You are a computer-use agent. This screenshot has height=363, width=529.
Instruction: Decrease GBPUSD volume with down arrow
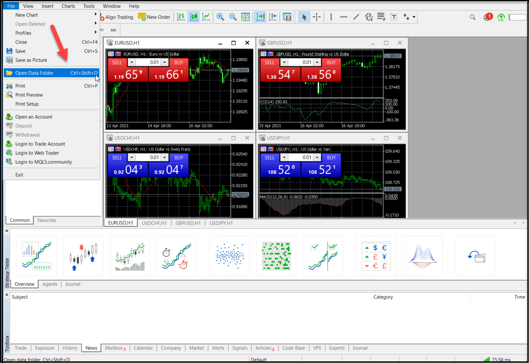(x=284, y=62)
